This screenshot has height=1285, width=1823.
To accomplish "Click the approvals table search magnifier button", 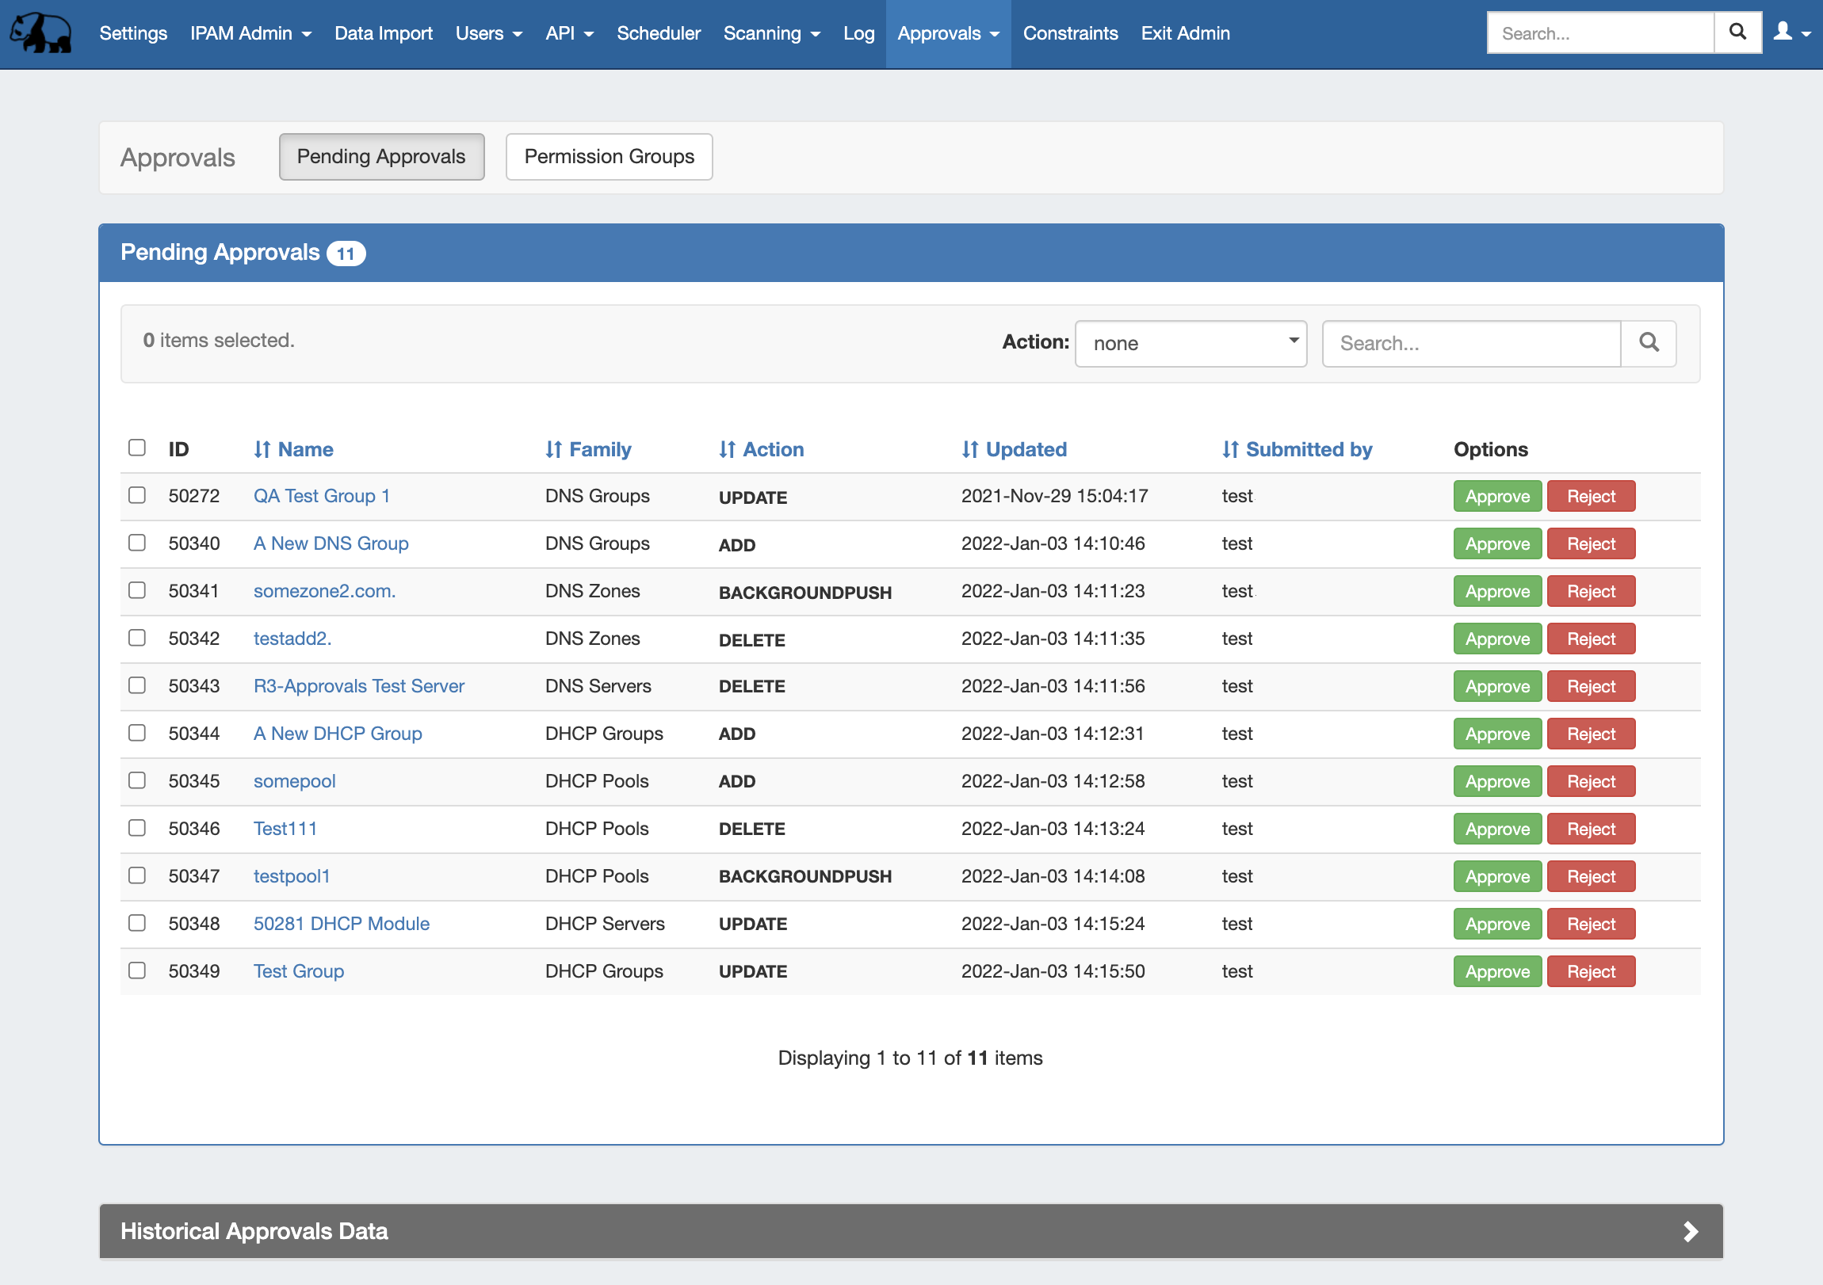I will [x=1649, y=343].
